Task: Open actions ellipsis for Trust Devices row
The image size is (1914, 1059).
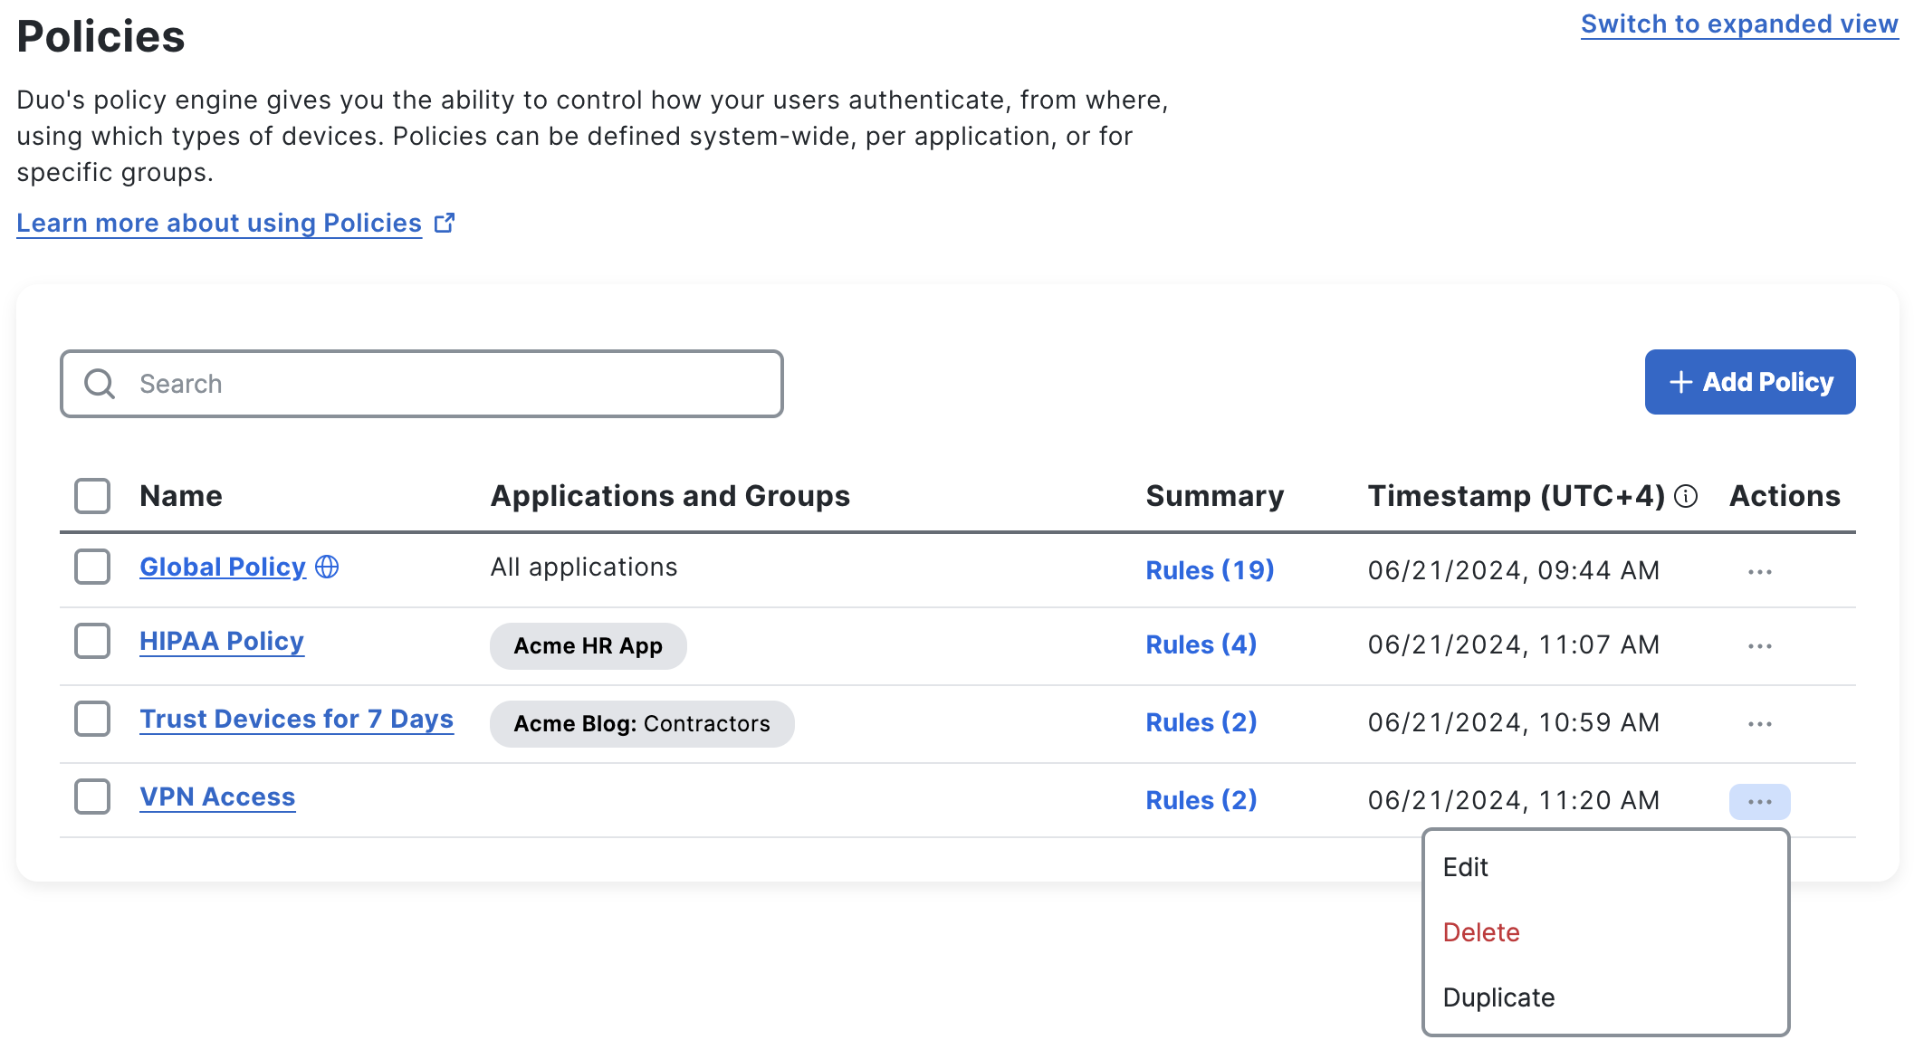Action: coord(1759,724)
